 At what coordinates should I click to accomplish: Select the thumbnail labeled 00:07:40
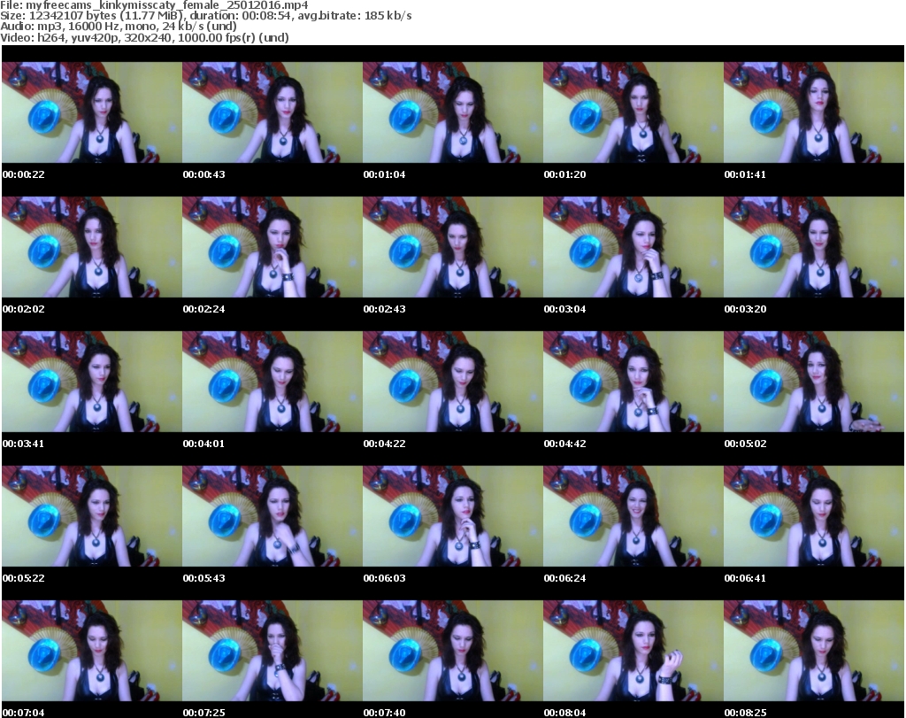tap(452, 651)
